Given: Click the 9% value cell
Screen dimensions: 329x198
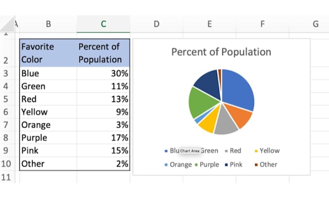Looking at the screenshot, I should pyautogui.click(x=103, y=112).
